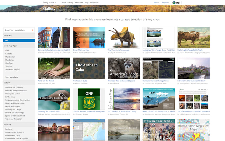The image size is (225, 141).
Task: Open the ONF US Forest Service thumbnail
Action: tap(89, 99)
